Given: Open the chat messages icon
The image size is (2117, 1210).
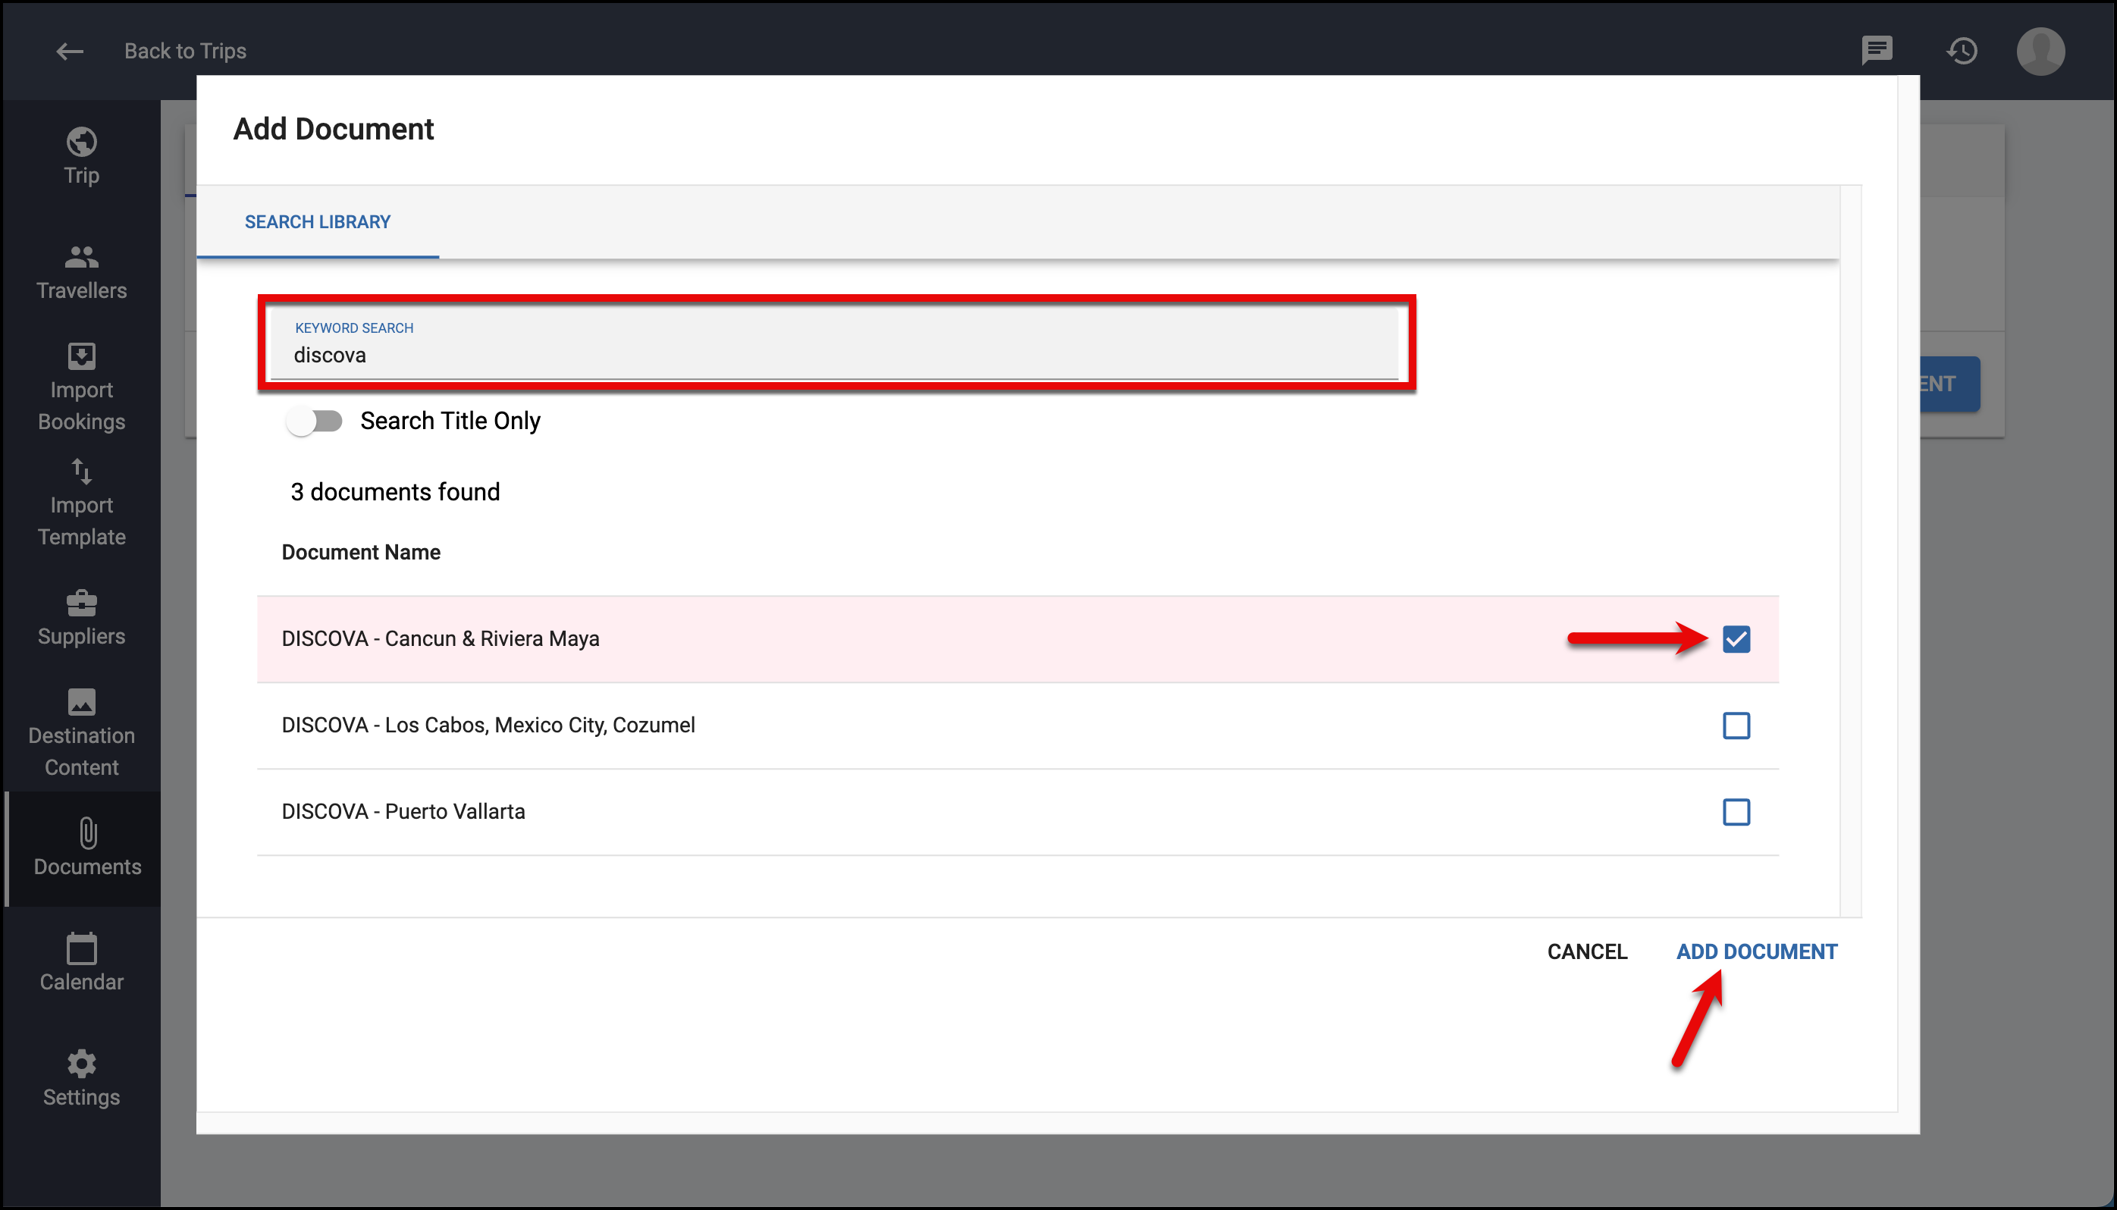Looking at the screenshot, I should pyautogui.click(x=1877, y=51).
